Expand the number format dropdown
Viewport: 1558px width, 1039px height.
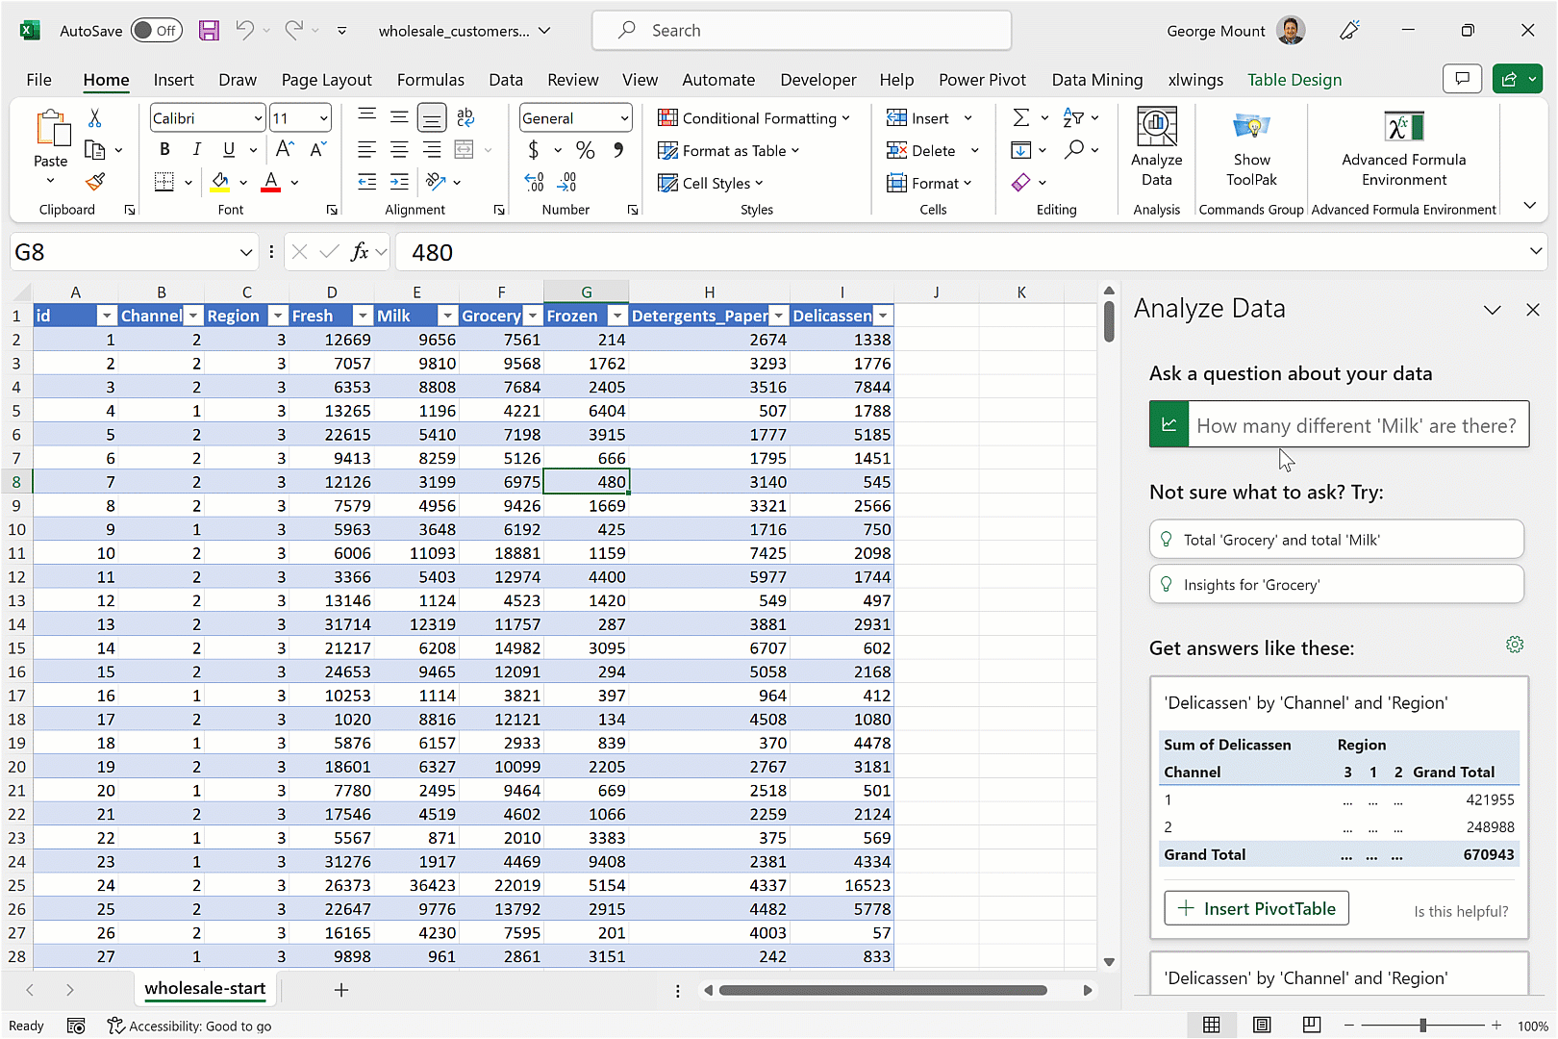coord(624,118)
